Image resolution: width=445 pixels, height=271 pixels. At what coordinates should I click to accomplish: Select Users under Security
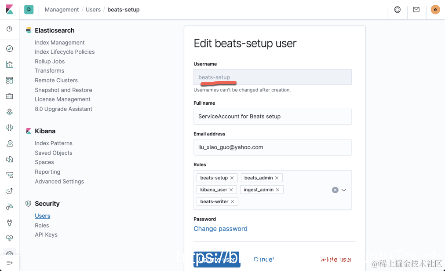(42, 216)
